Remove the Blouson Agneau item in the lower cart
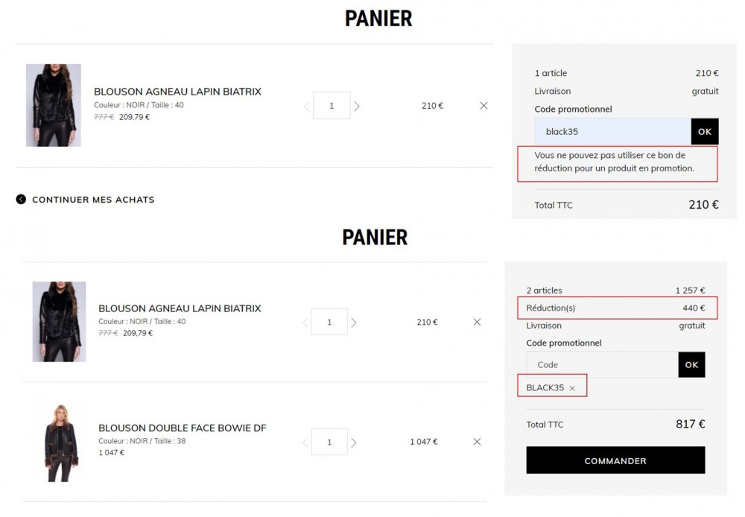Image resolution: width=745 pixels, height=517 pixels. pos(477,322)
